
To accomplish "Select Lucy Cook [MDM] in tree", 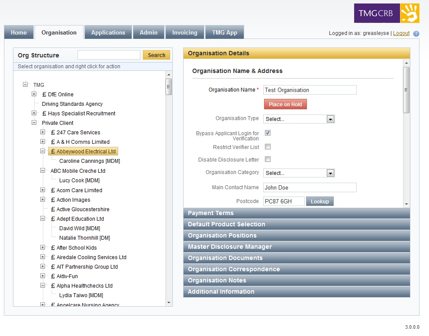I will (79, 181).
